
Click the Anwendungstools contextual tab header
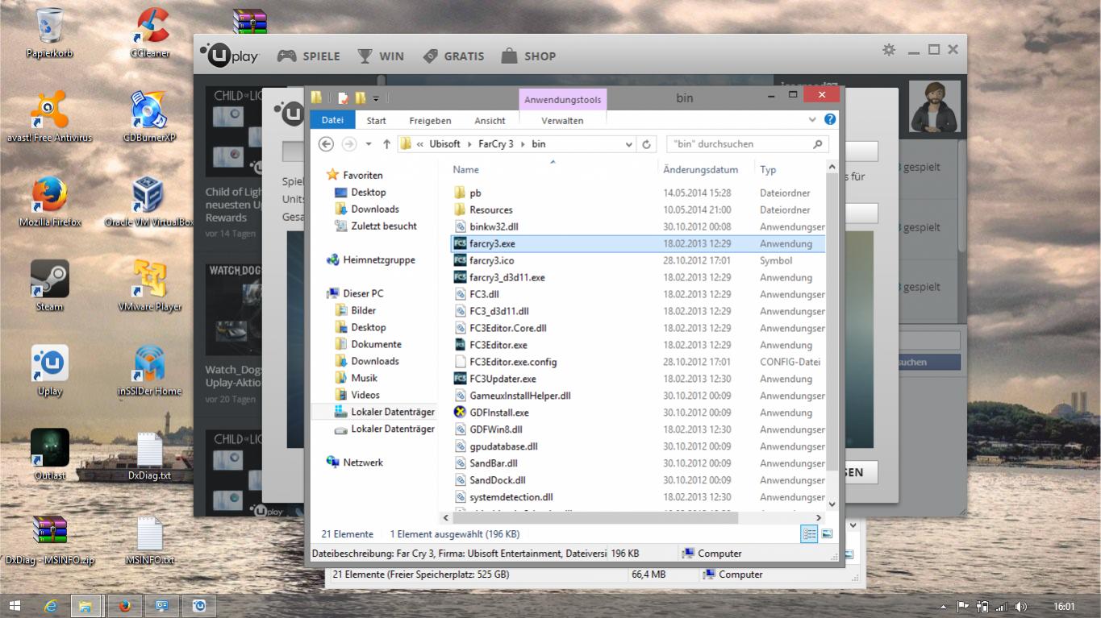click(x=562, y=100)
